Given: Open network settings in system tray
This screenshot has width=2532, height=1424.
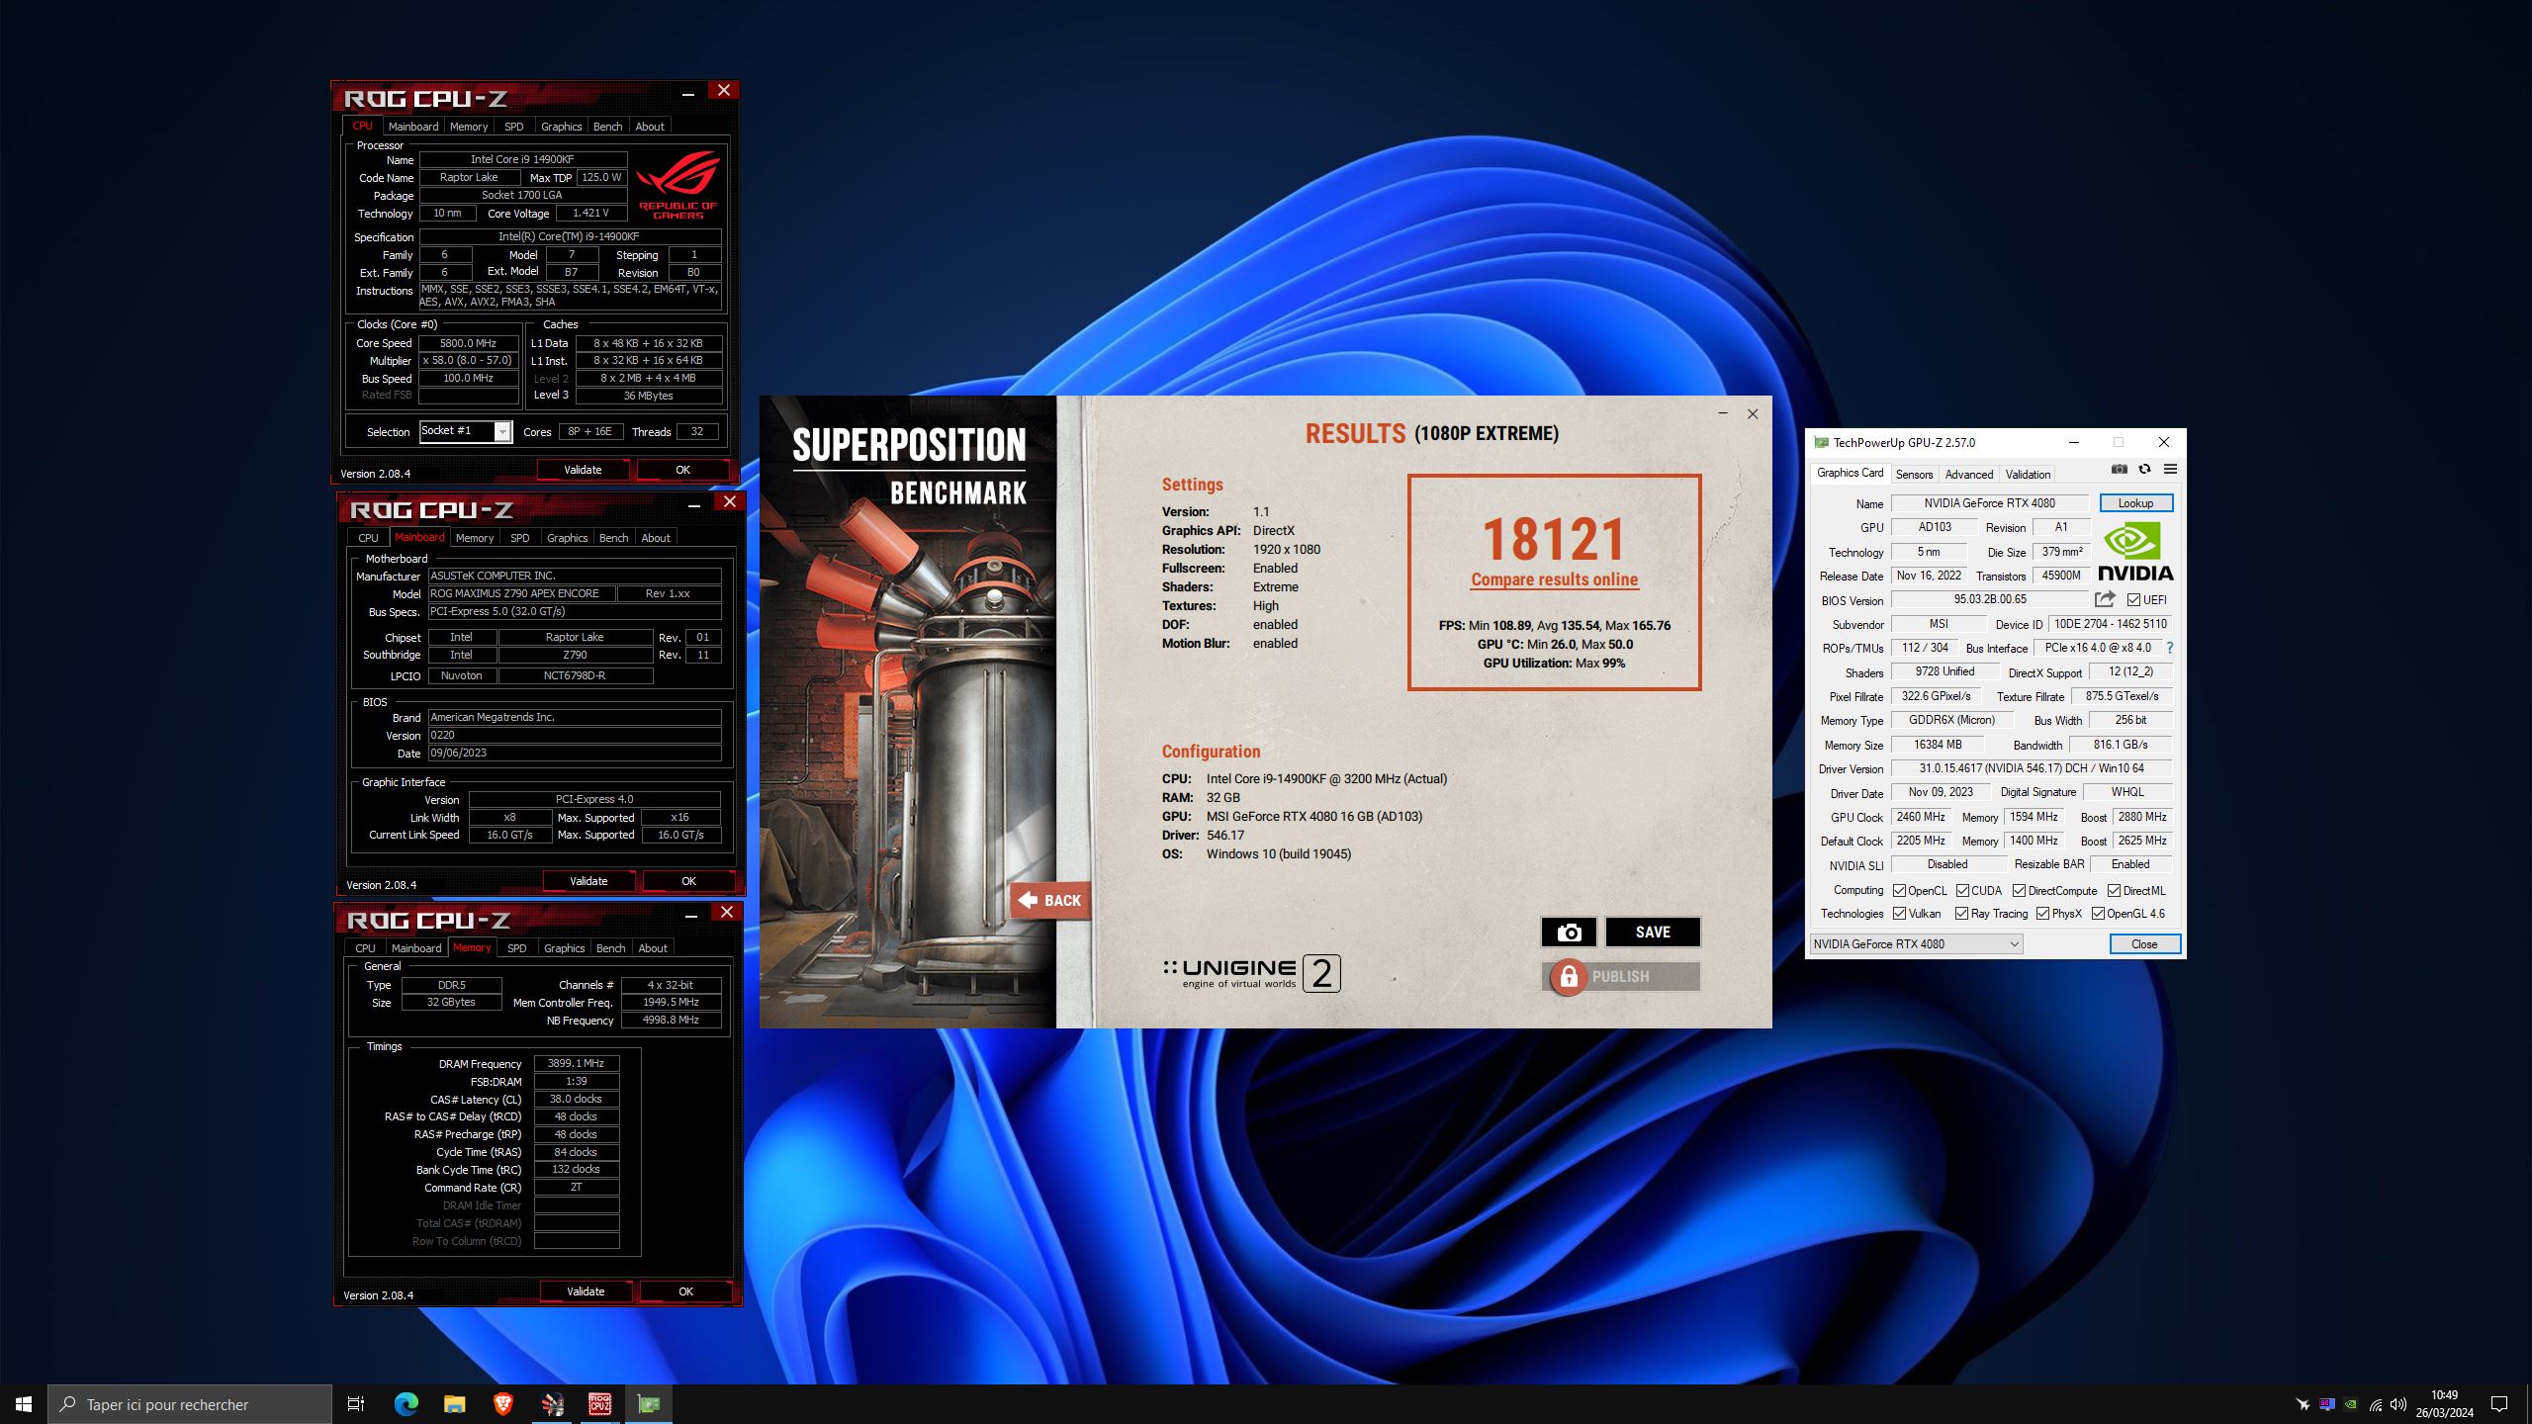Looking at the screenshot, I should pos(2375,1404).
